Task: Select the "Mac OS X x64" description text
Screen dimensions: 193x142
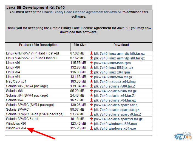Action: [x=16, y=81]
